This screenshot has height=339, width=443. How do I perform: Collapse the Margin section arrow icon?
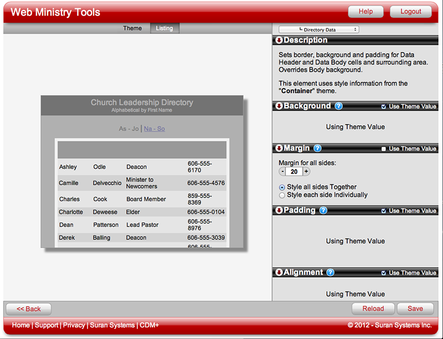279,148
